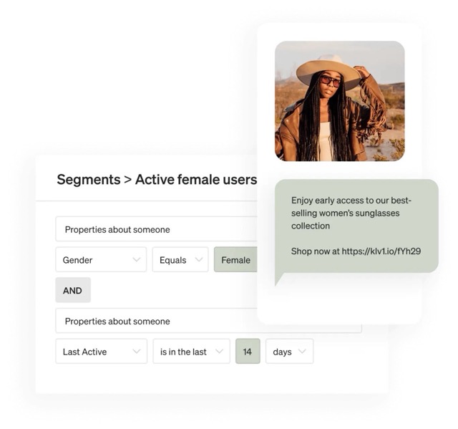Open the Equals operator dropdown
Screen dimensions: 458x429
click(180, 260)
